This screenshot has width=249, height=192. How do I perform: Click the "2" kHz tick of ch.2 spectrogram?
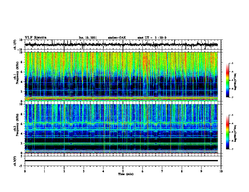[22, 143]
